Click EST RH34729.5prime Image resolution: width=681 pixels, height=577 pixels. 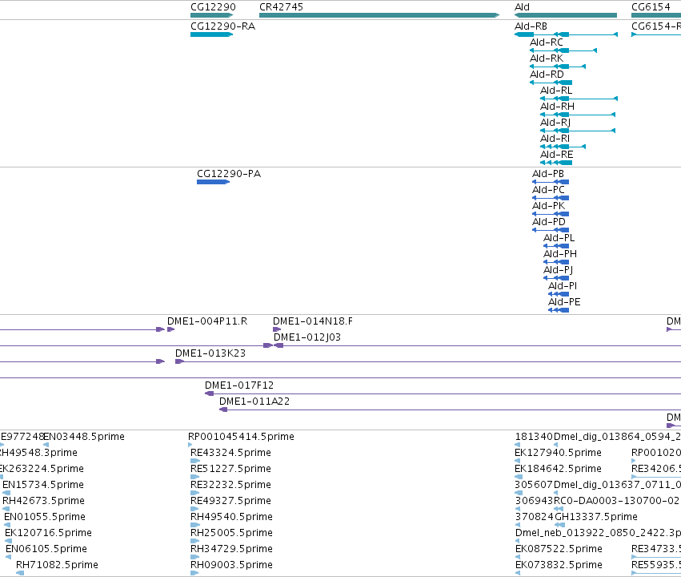pos(194,557)
